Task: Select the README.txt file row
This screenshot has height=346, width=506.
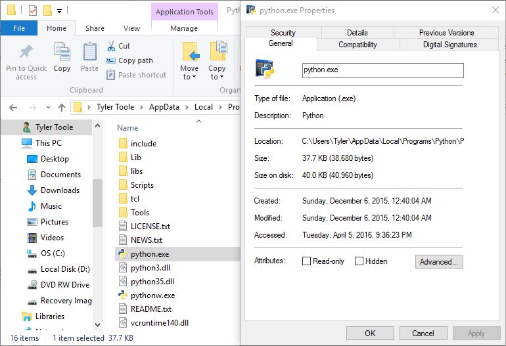Action: (x=177, y=309)
